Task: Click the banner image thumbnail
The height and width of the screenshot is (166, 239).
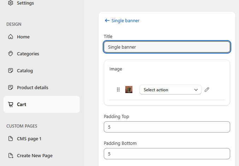Action: pyautogui.click(x=129, y=90)
